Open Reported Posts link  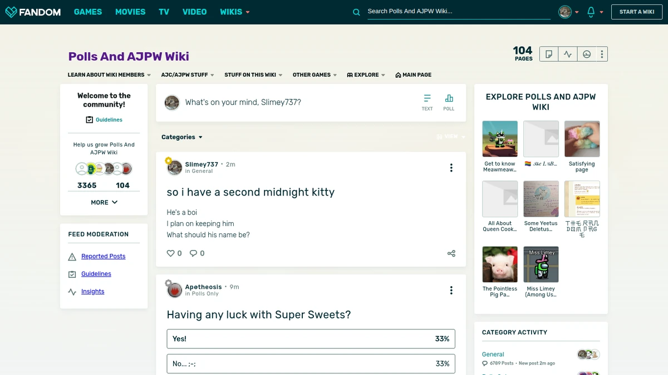(104, 256)
